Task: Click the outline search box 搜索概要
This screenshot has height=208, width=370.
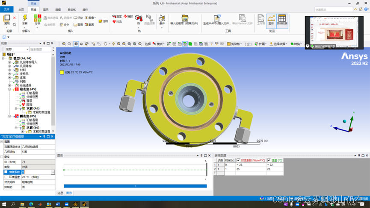Action: coord(40,49)
